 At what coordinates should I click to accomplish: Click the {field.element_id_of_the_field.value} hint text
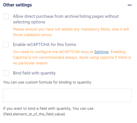coord(34,114)
